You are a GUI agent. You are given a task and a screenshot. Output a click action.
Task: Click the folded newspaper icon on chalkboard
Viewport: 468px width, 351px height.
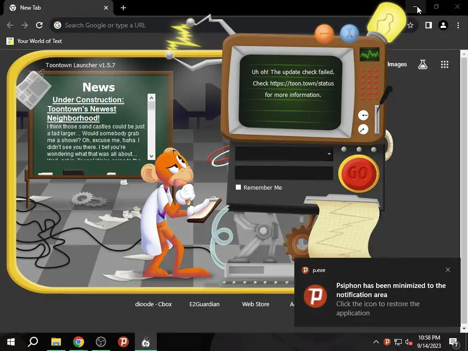click(x=33, y=89)
